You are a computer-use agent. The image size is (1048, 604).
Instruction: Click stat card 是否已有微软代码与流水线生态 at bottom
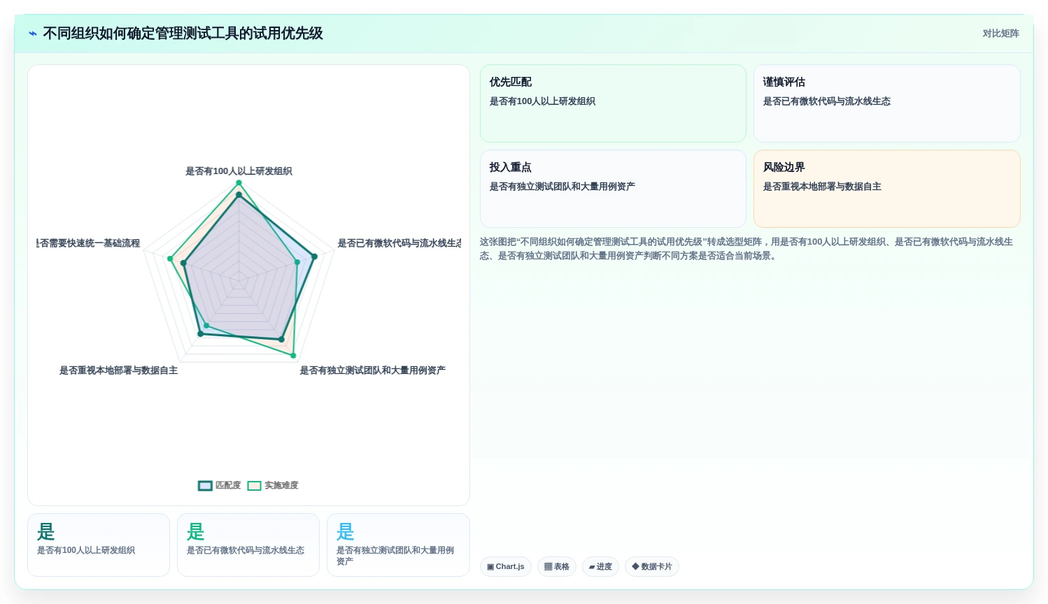(248, 545)
